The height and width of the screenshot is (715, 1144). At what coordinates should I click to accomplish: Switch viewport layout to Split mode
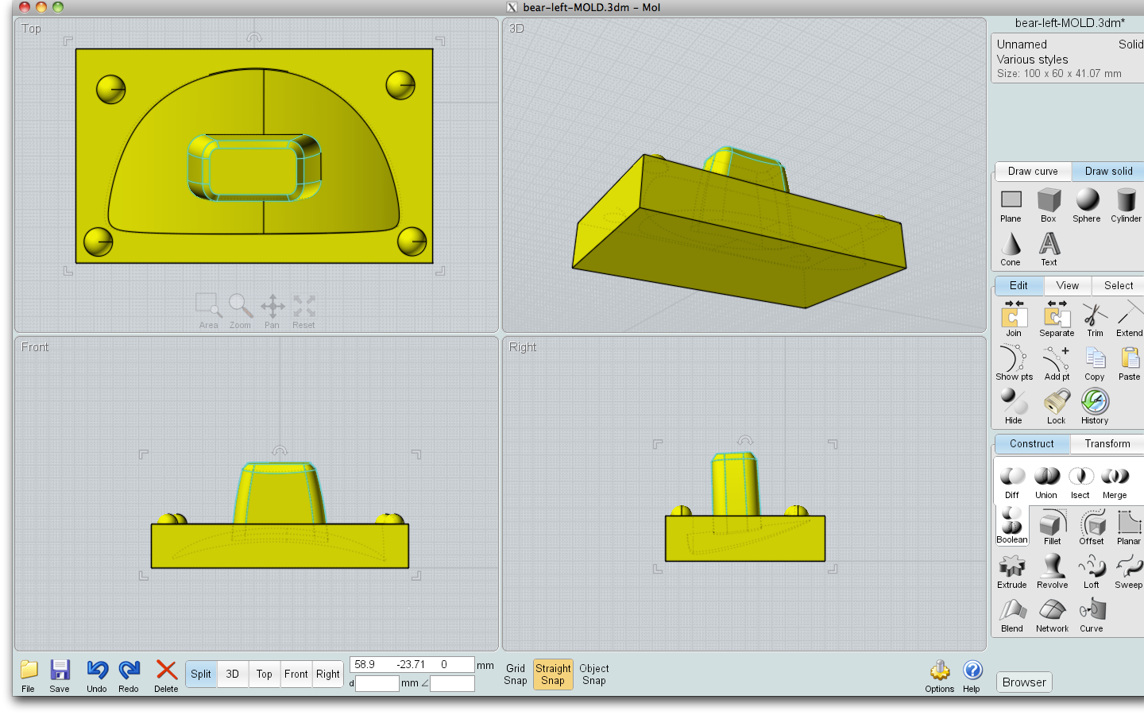coord(200,674)
